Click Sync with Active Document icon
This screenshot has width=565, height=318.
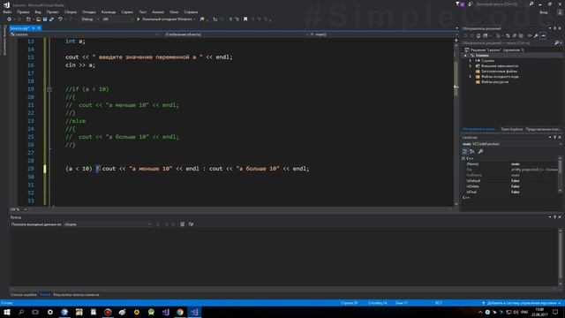pos(508,35)
